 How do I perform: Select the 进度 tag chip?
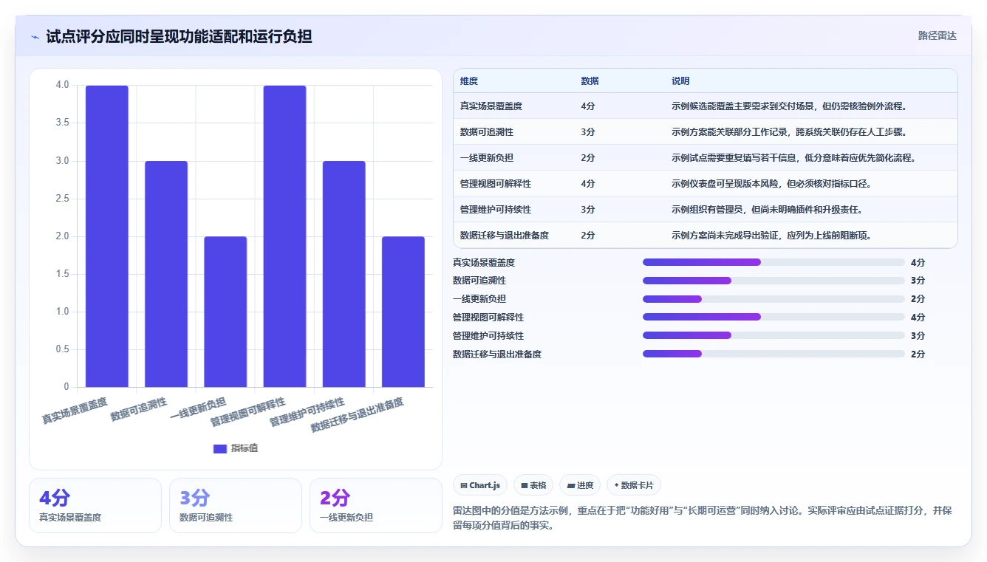(580, 485)
